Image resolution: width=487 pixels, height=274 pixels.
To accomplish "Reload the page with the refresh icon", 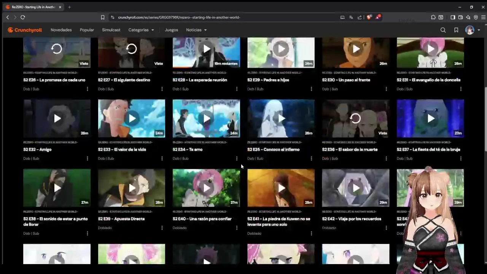I will [x=23, y=17].
